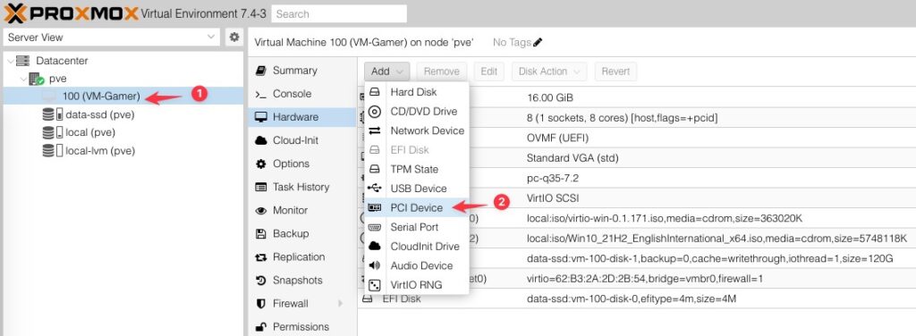Choose CD/DVD Drive from Add menu
Viewport: 916px width, 336px height.
point(417,112)
